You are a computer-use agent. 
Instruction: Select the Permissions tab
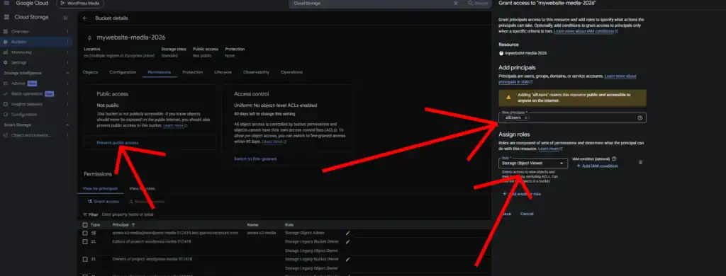(x=160, y=72)
